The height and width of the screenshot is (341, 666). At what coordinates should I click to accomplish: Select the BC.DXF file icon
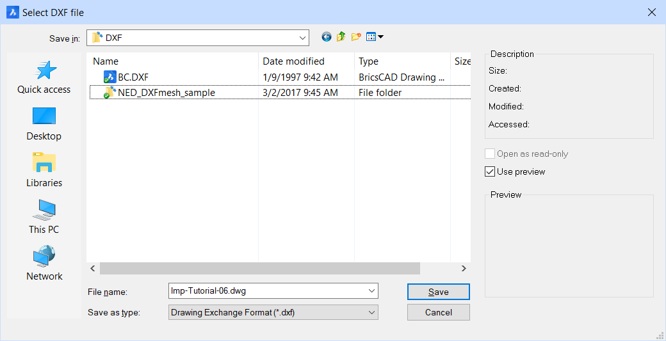pyautogui.click(x=110, y=77)
